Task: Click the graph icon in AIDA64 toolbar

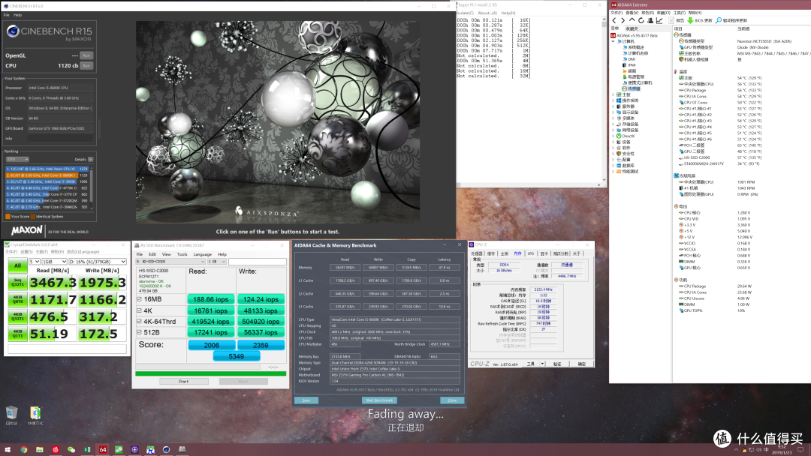Action: (x=659, y=21)
